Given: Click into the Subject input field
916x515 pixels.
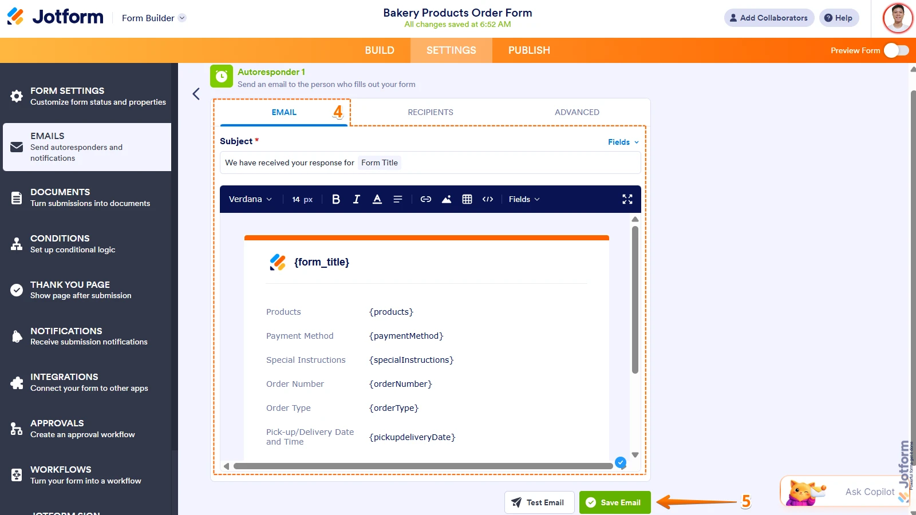Looking at the screenshot, I should [x=431, y=163].
